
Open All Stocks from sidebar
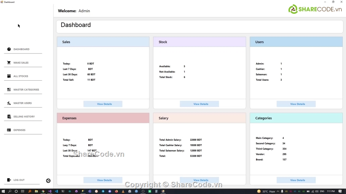tap(23, 76)
